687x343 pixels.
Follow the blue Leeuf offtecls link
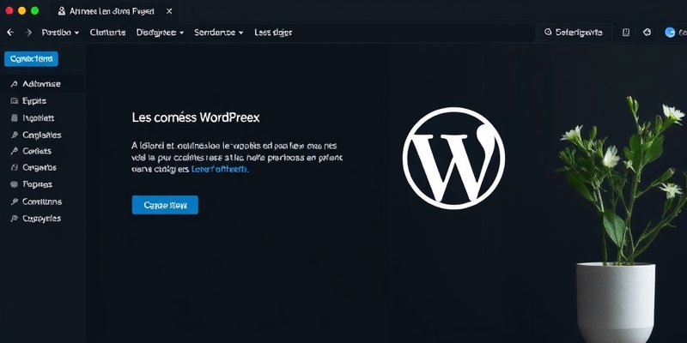pos(220,169)
